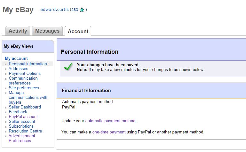Go to Resolution Centre
246x152 pixels.
point(25,131)
